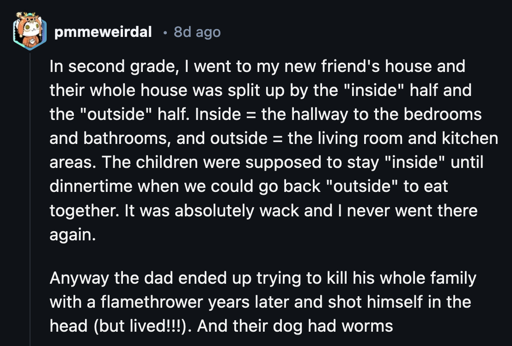Open the pmmeweirdal username link
Viewport: 512px width, 346px height.
coord(103,32)
